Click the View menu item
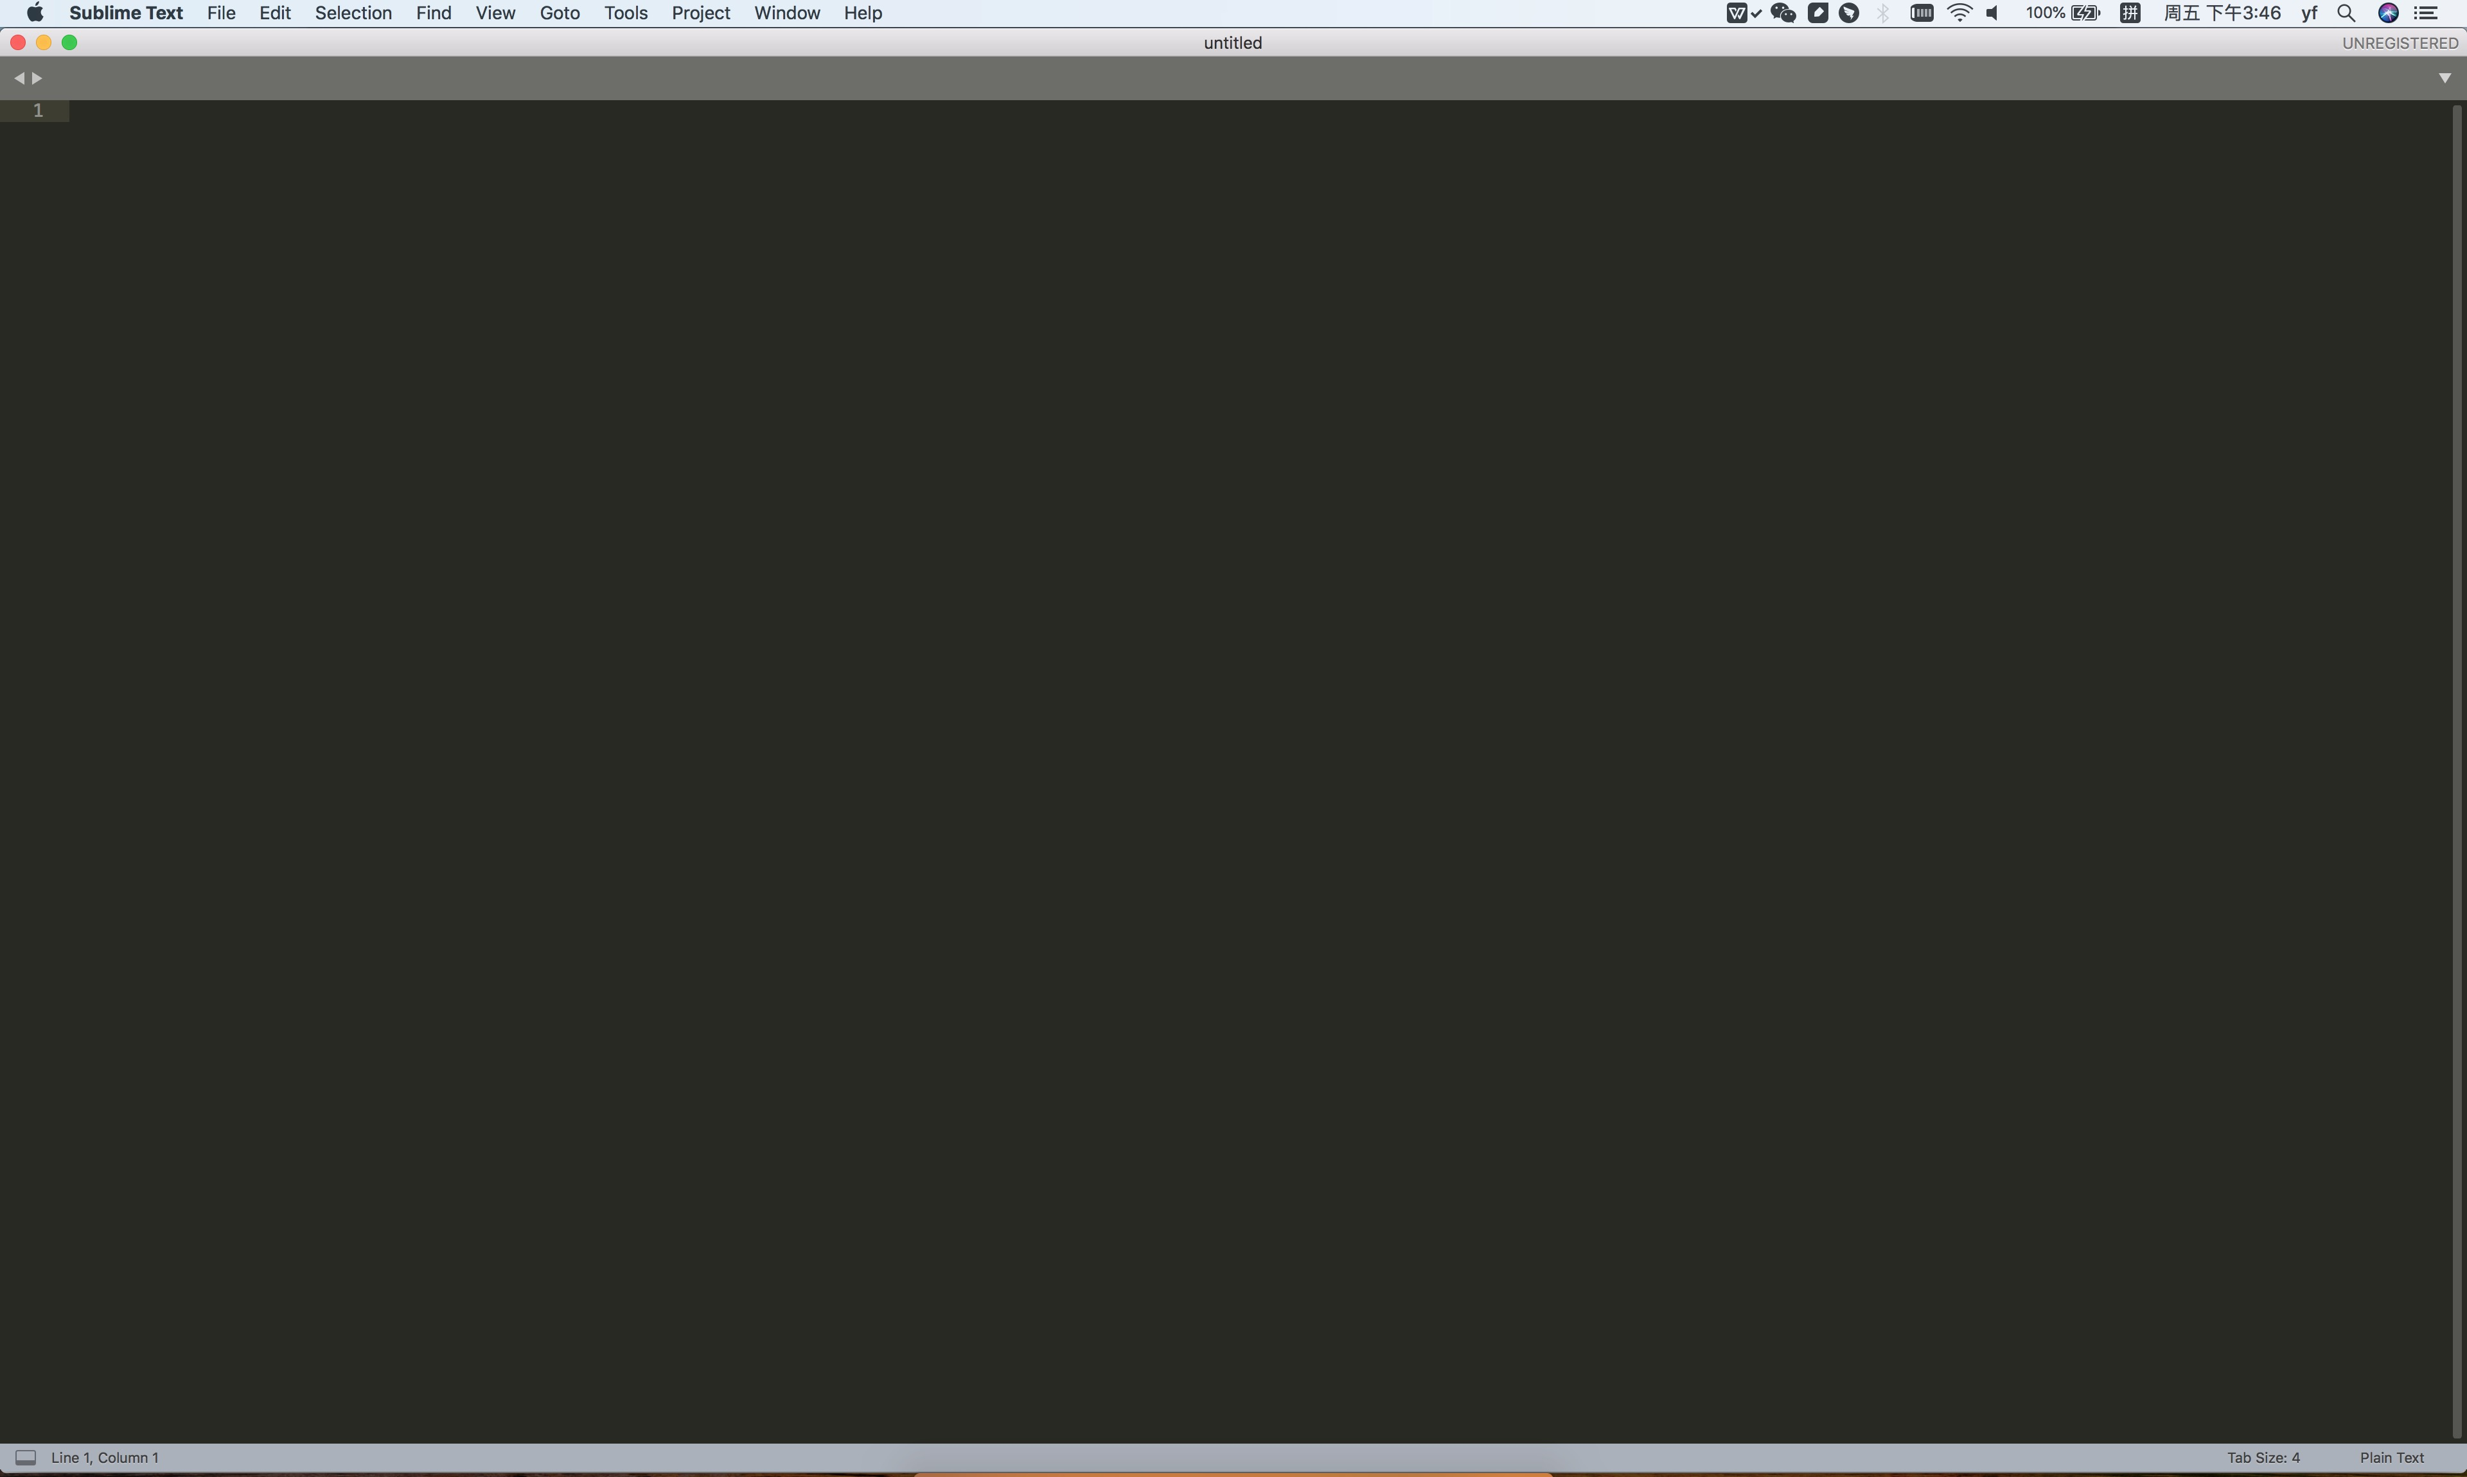 [x=494, y=14]
